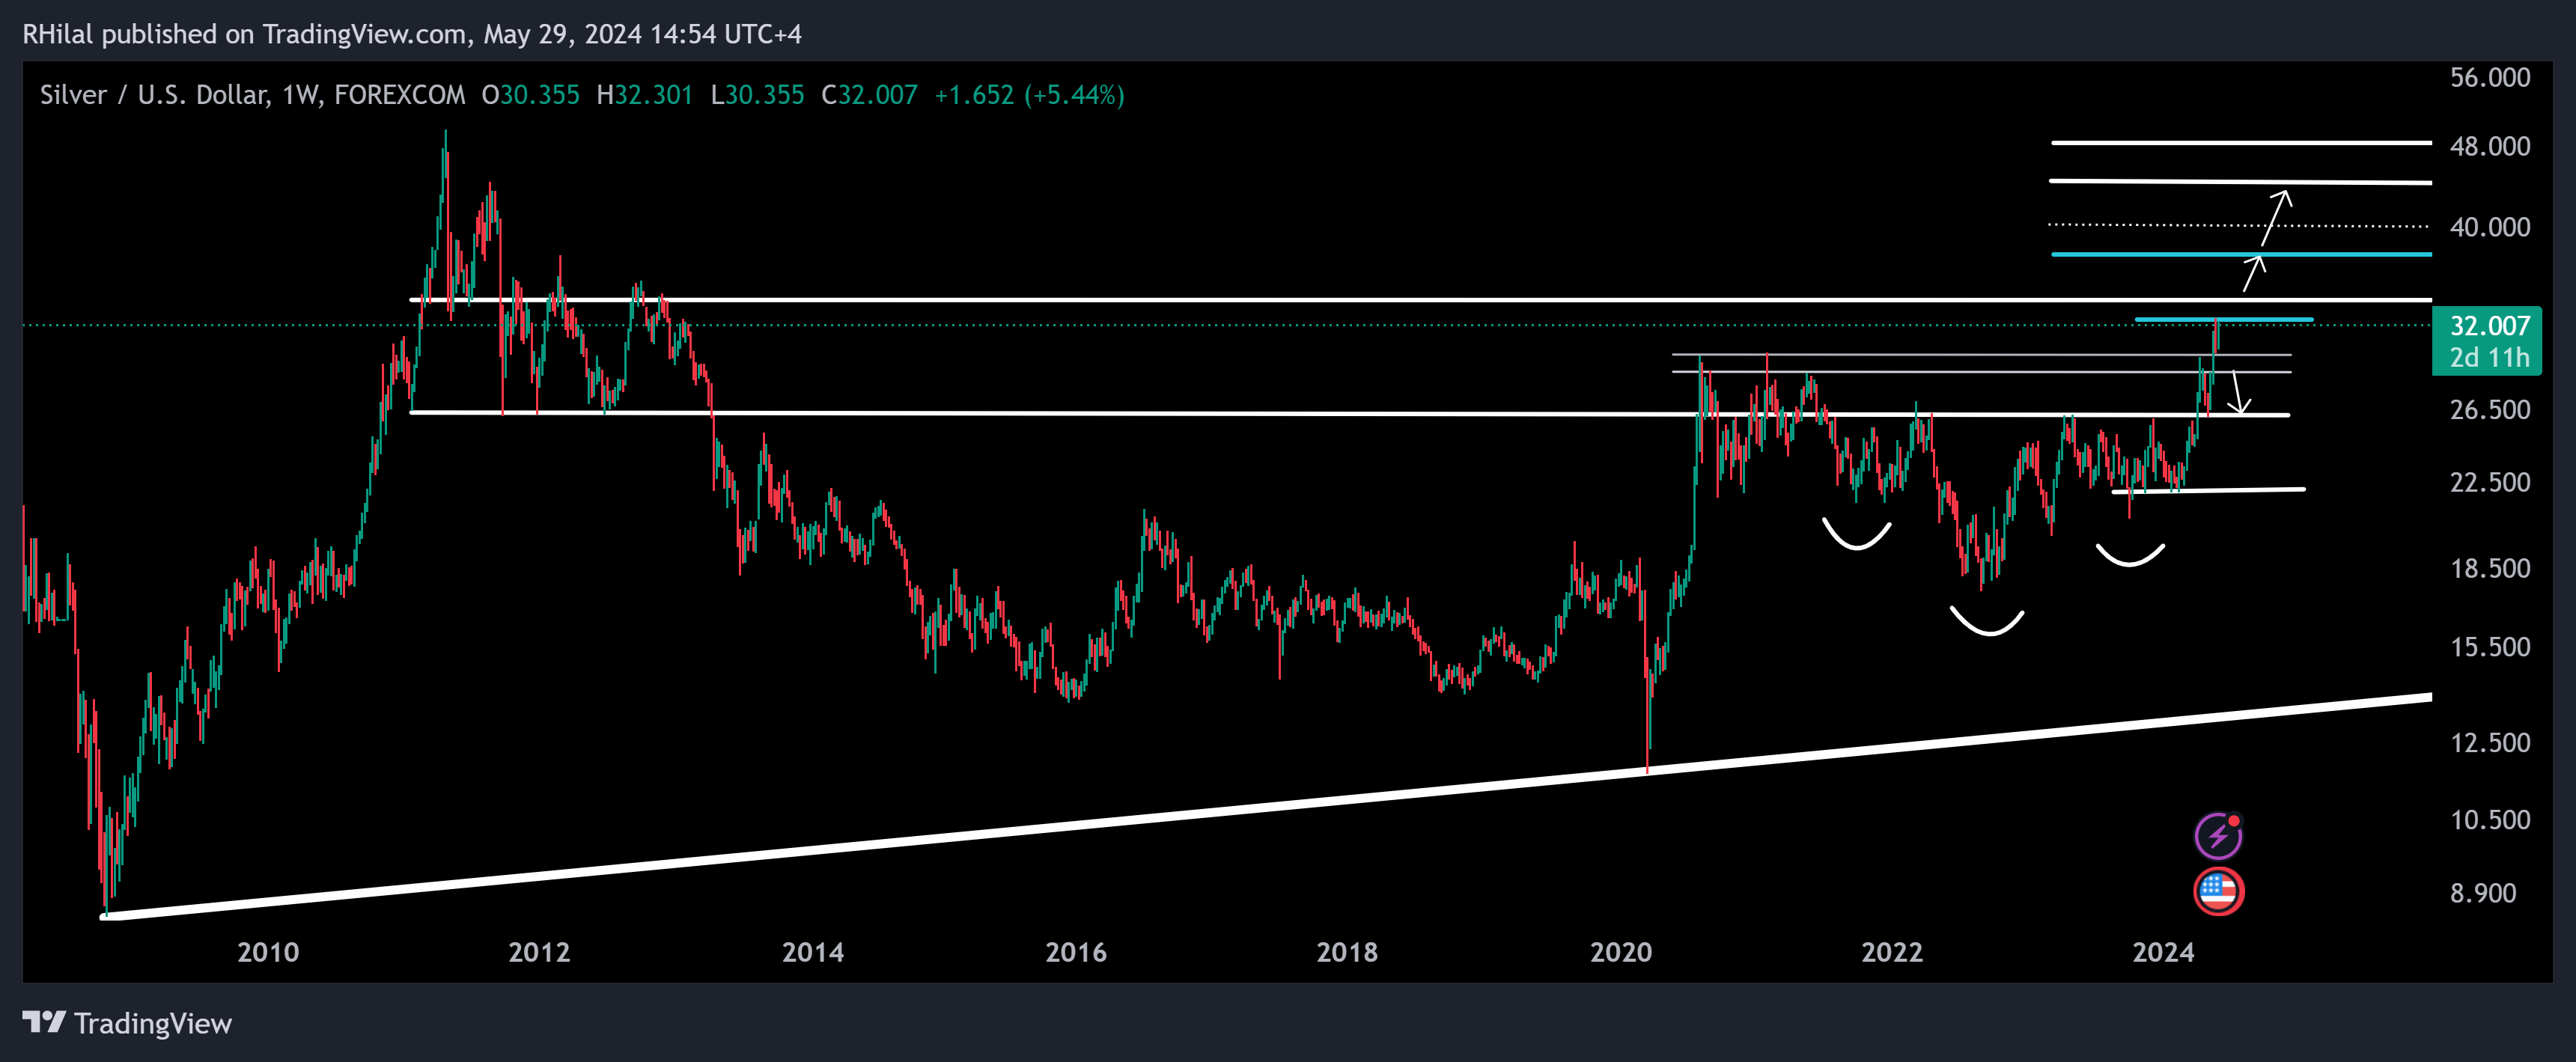Click the open value O30.355
2576x1062 pixels.
pos(530,95)
